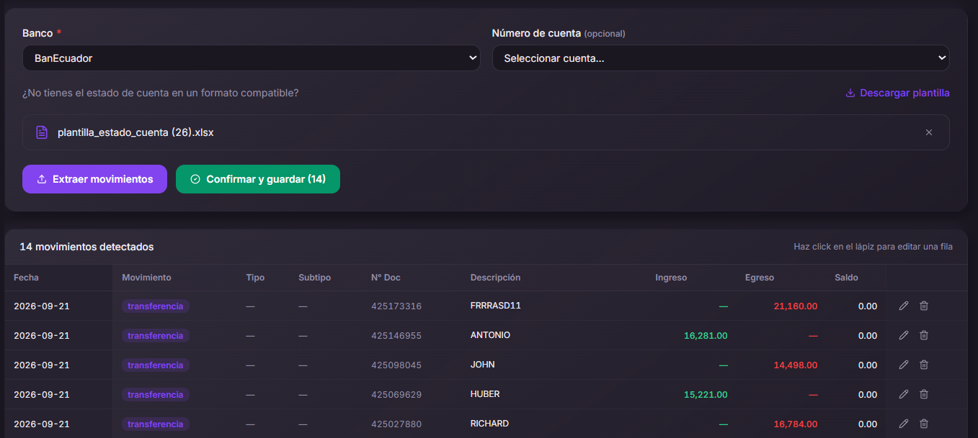The height and width of the screenshot is (438, 978).
Task: Click the document number 425173316
Action: click(396, 306)
